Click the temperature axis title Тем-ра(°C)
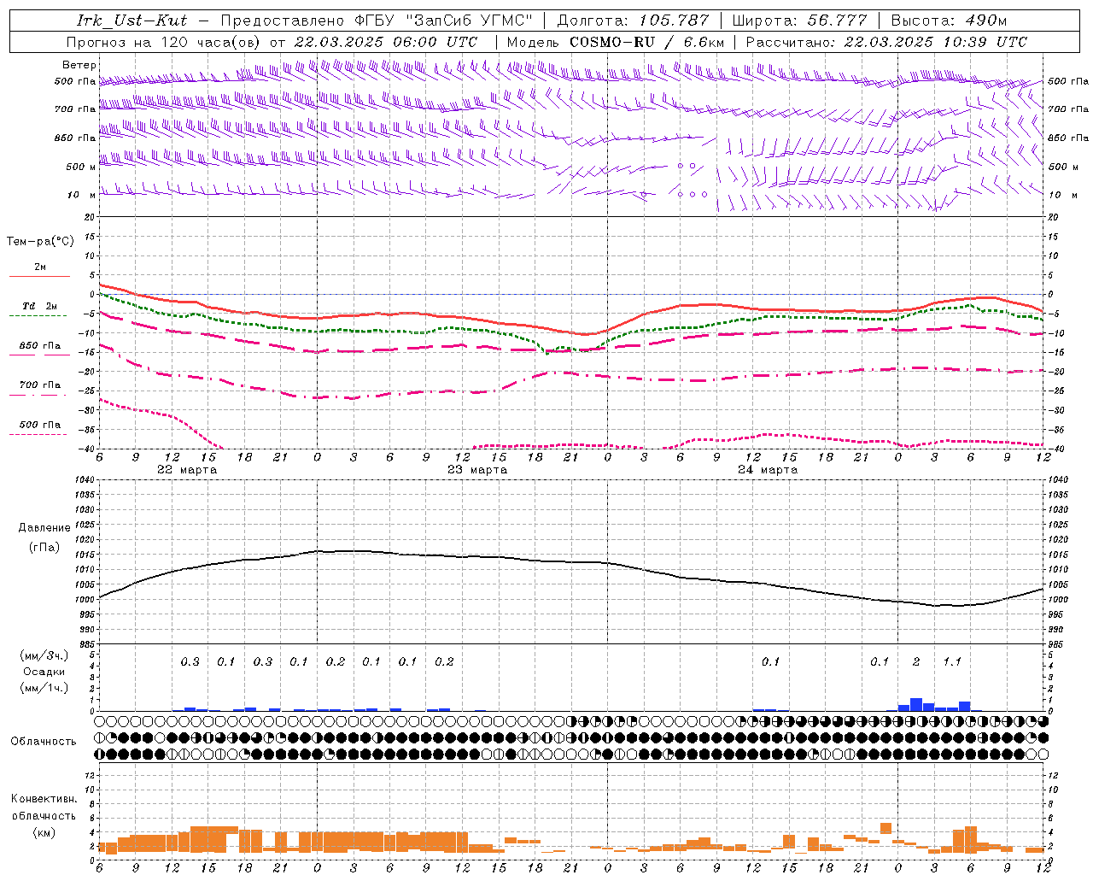1093x875 pixels. (x=40, y=242)
